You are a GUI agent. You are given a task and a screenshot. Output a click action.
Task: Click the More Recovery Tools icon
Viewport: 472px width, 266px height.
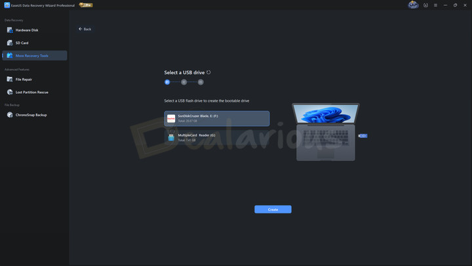click(x=10, y=55)
